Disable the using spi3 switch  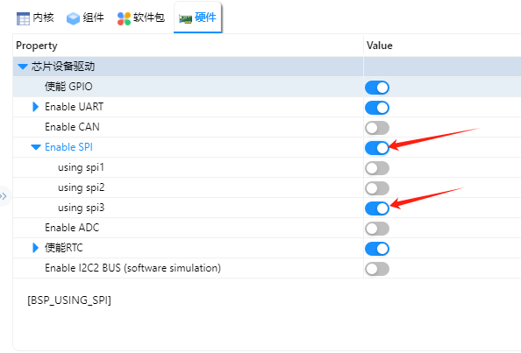tap(377, 208)
